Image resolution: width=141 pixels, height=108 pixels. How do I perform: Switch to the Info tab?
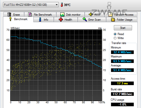click(44, 20)
